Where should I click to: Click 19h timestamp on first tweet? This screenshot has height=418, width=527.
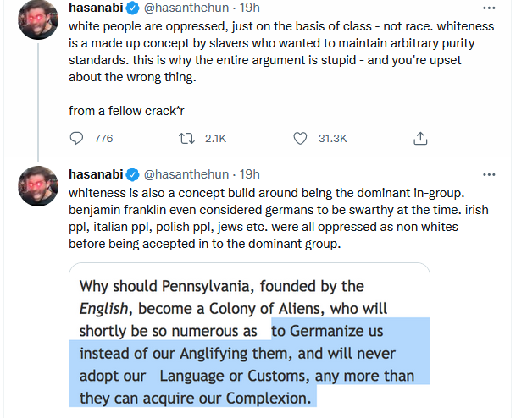pos(249,8)
